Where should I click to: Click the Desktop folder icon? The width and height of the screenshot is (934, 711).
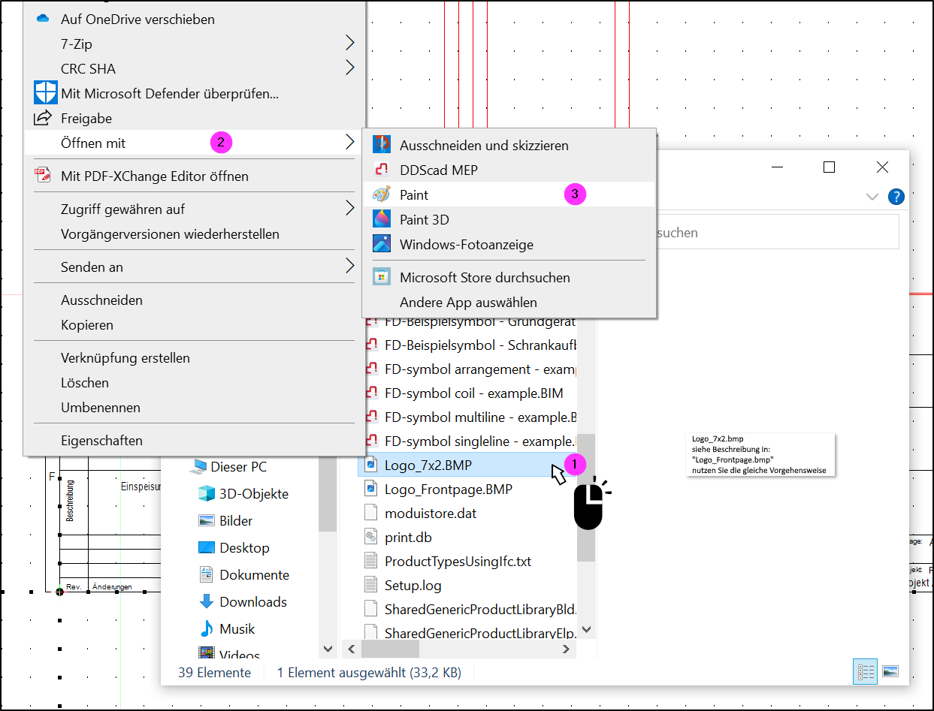pyautogui.click(x=206, y=547)
